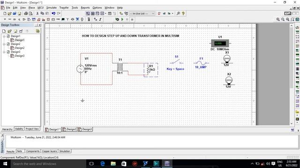Toggle the Design2 root checkbox

8,44
